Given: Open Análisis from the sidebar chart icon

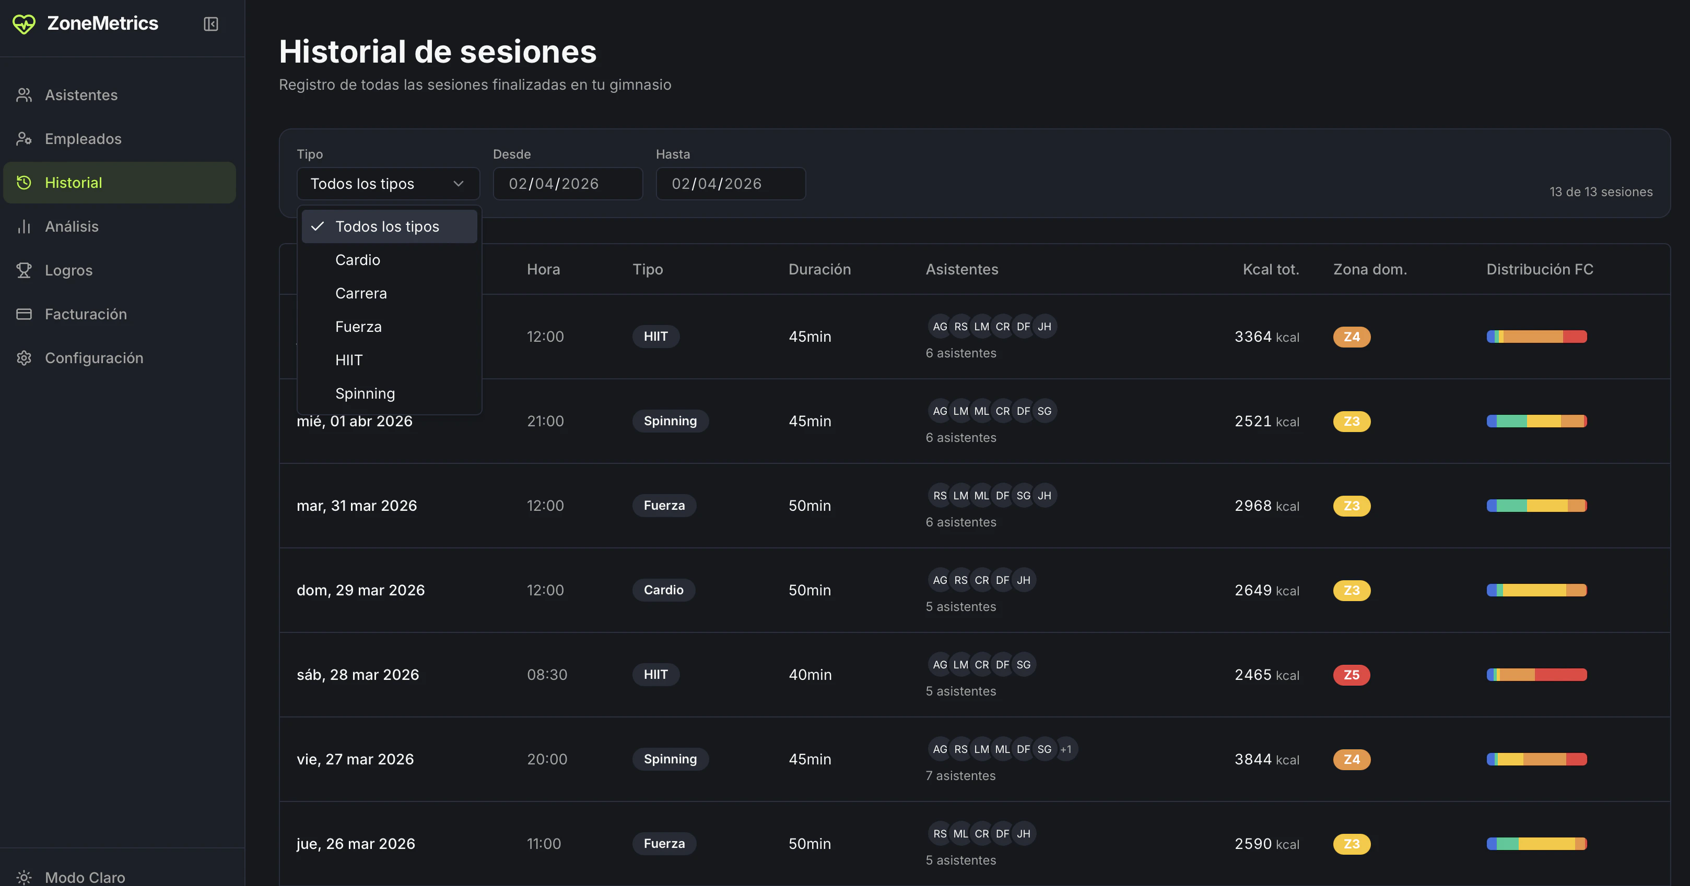Looking at the screenshot, I should point(24,226).
